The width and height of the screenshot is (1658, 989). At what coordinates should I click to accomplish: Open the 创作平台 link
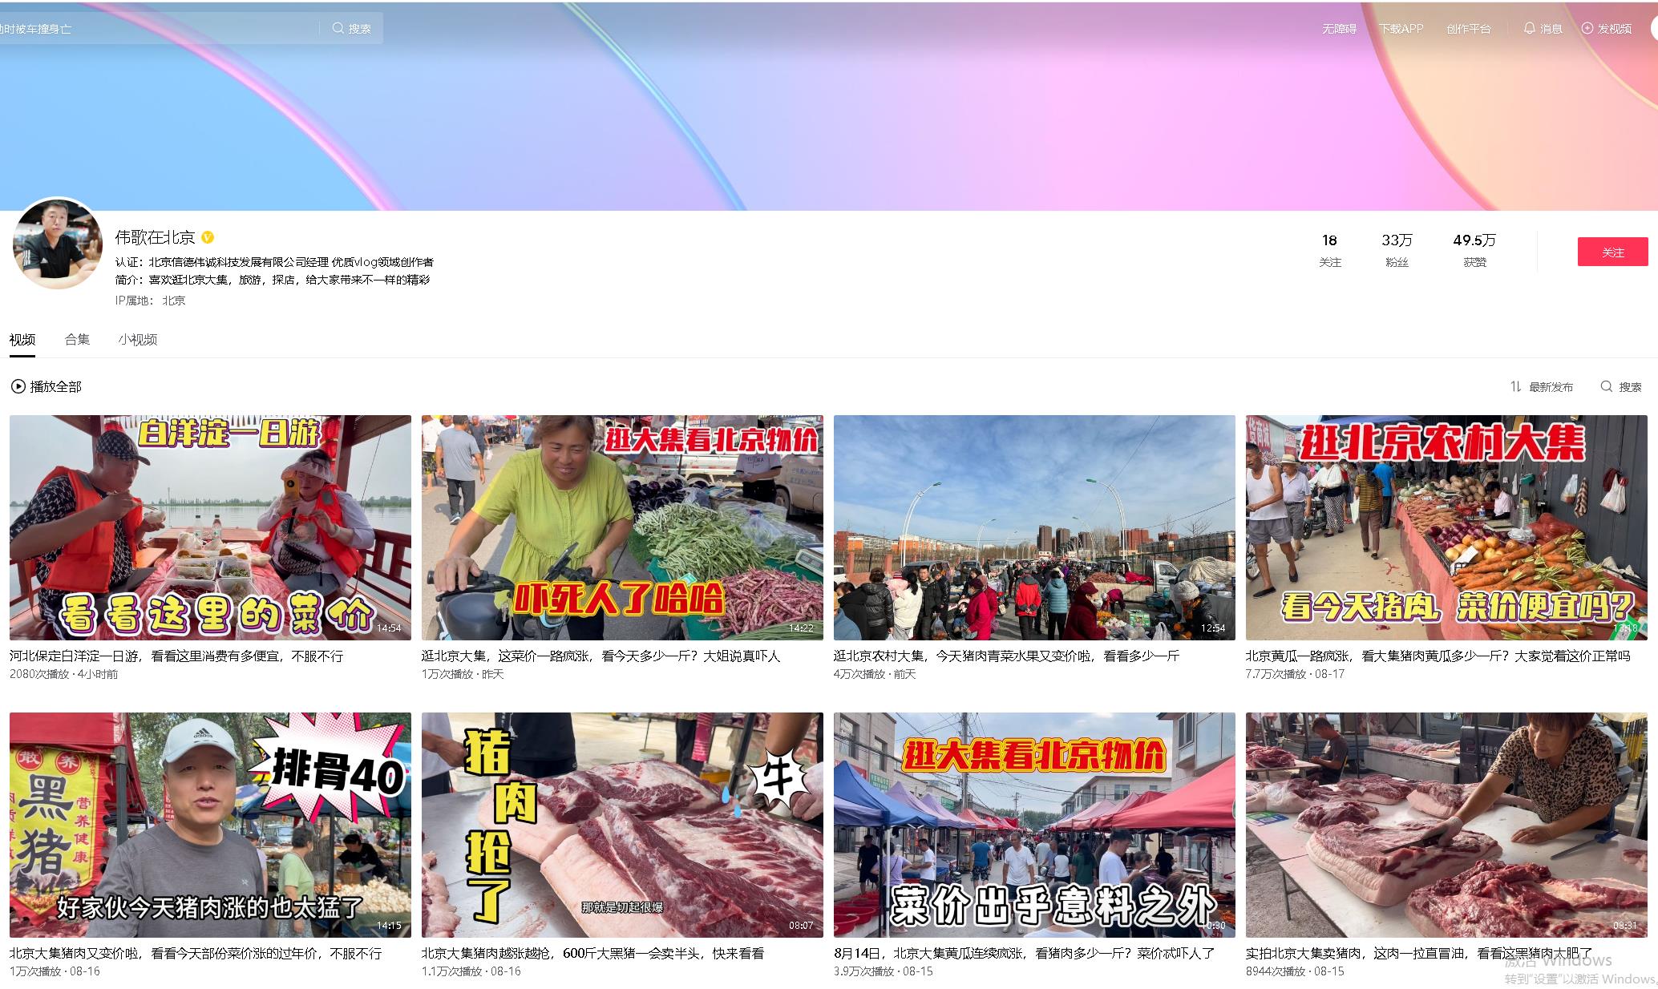click(x=1468, y=29)
